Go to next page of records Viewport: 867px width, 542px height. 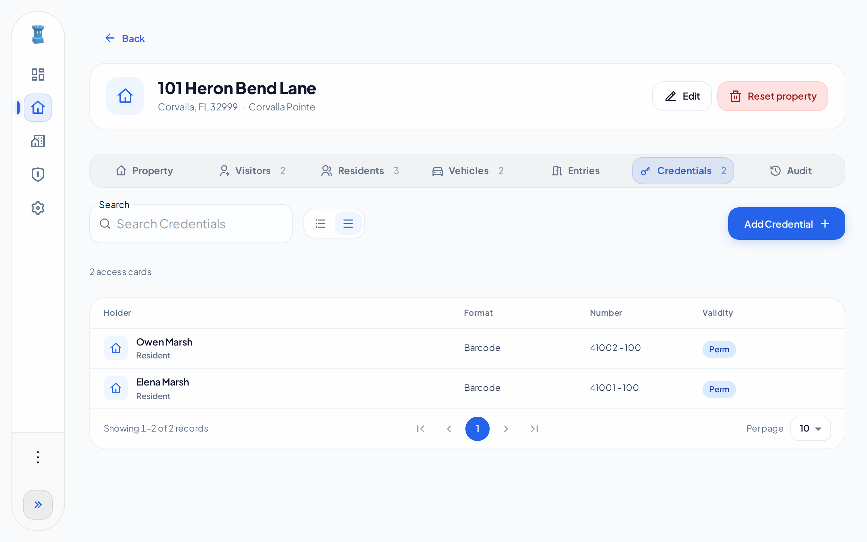506,429
